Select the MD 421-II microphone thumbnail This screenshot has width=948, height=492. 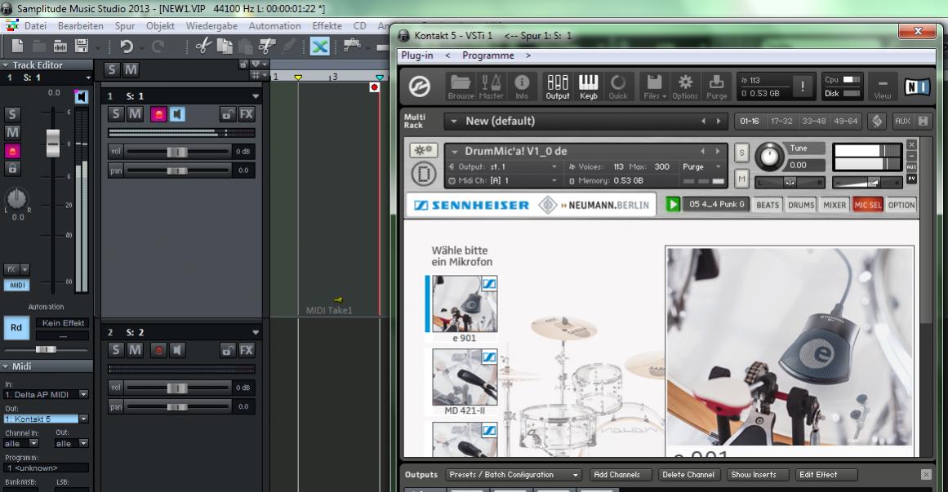pos(465,377)
